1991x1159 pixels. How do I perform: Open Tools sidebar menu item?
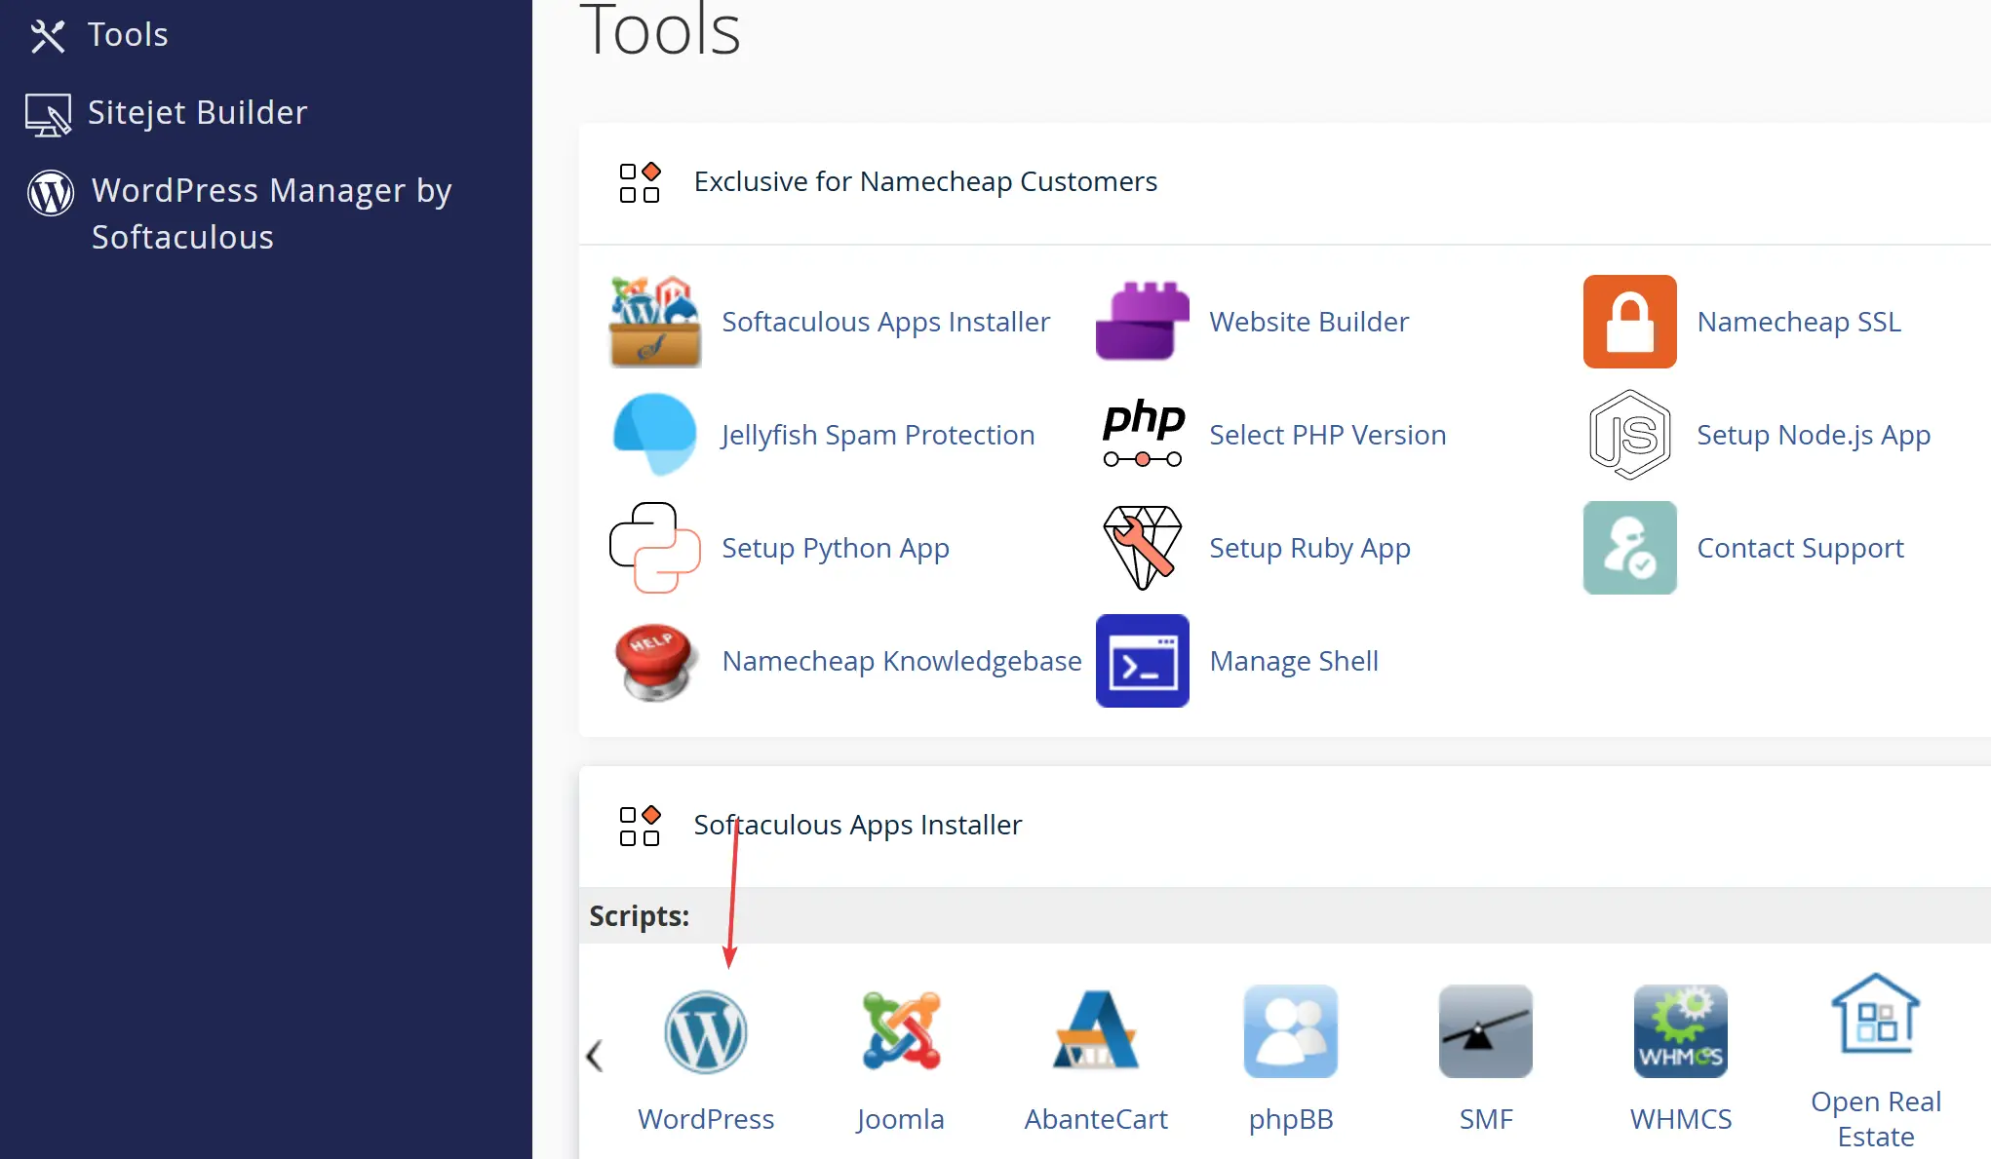pos(128,35)
